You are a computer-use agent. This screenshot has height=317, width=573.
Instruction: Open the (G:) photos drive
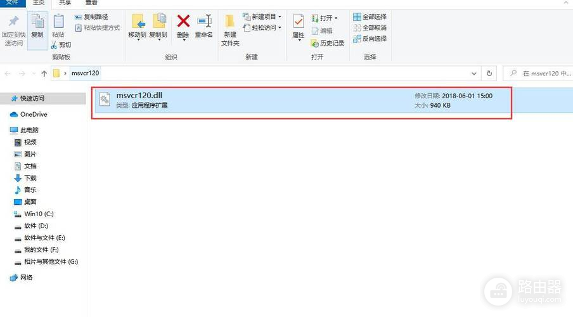(46, 262)
